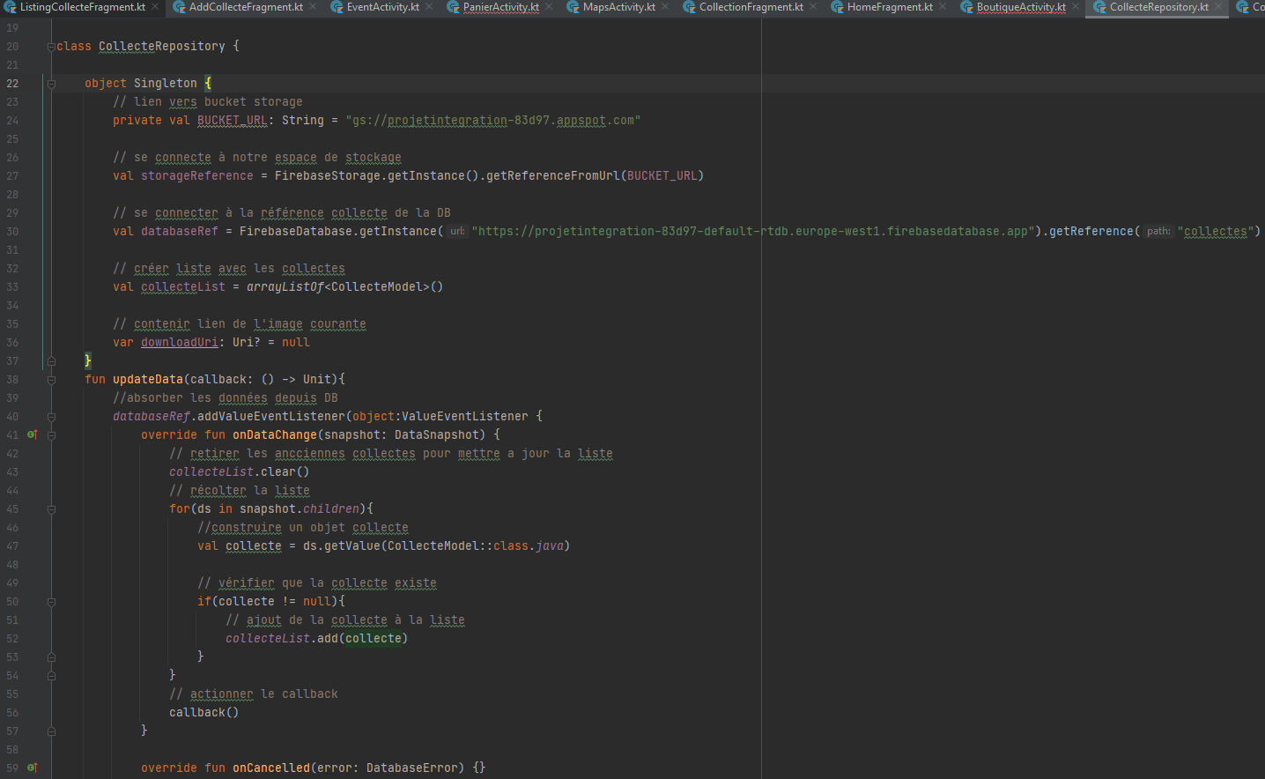Viewport: 1265px width, 779px height.
Task: Click the "collectes" path string
Action: [1216, 232]
